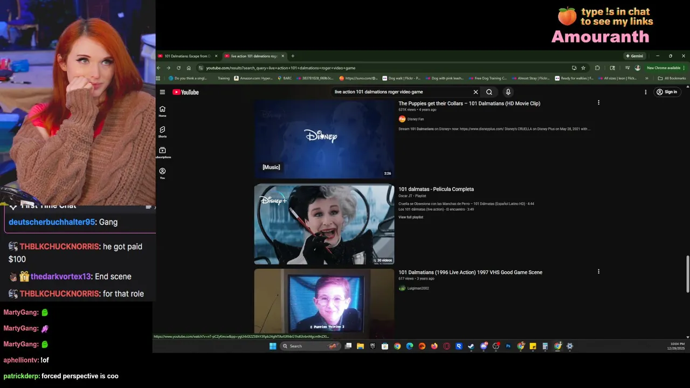Open the Free Dog Training bookmark
This screenshot has height=388, width=690.
coord(487,78)
